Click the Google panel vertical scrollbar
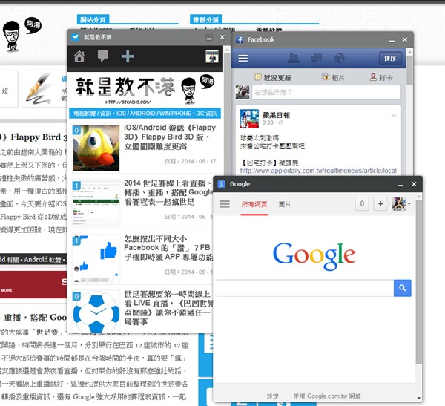445x406 pixels. (418, 281)
